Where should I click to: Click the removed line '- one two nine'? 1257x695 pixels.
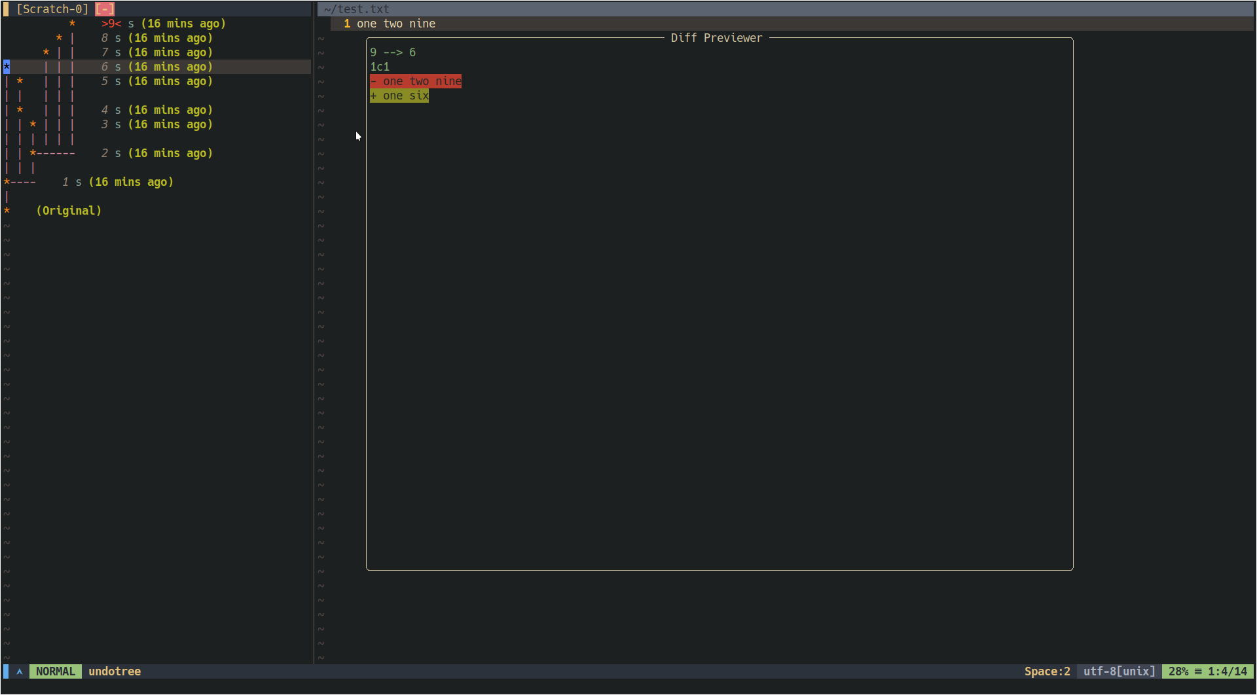(416, 81)
